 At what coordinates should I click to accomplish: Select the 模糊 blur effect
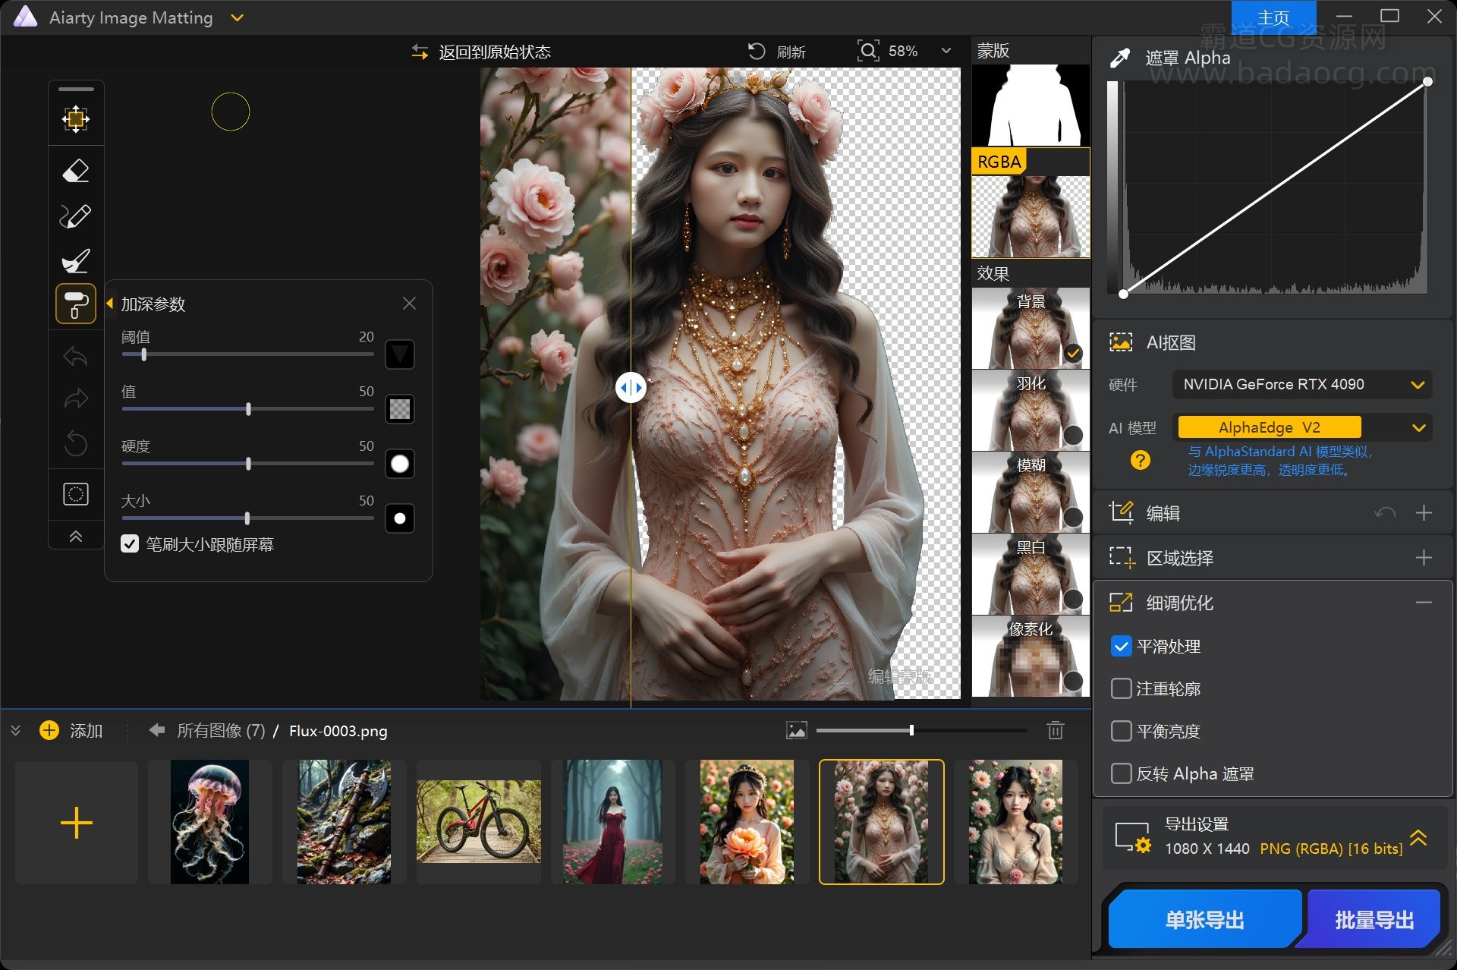point(1031,493)
